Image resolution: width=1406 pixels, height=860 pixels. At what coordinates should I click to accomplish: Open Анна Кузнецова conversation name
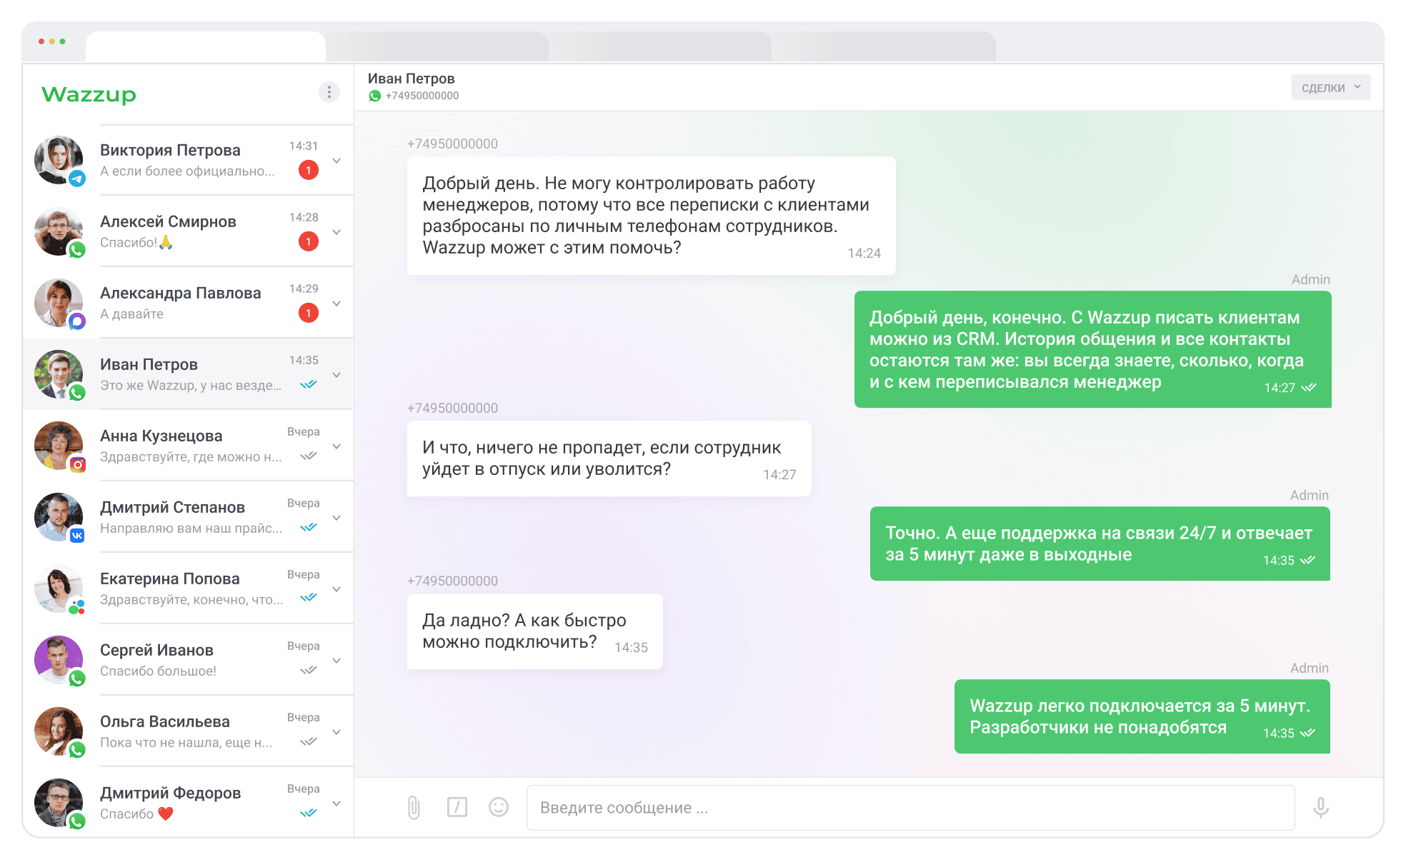point(161,436)
